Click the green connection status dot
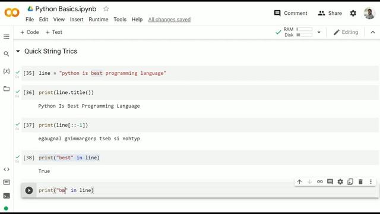The width and height of the screenshot is (380, 214). pos(6,208)
